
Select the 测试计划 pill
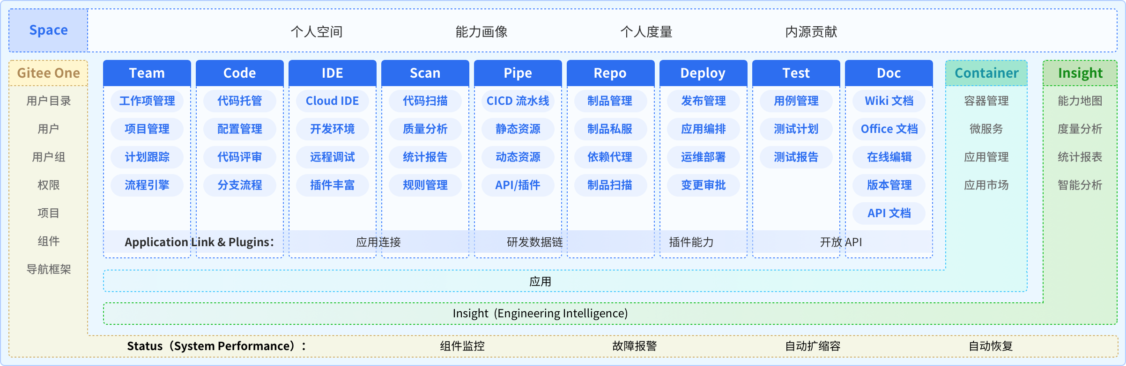point(796,129)
